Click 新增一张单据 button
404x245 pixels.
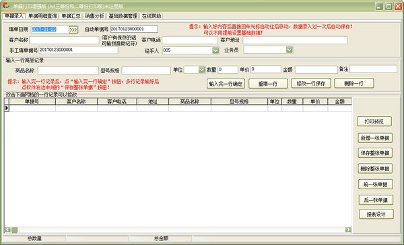[x=375, y=138]
